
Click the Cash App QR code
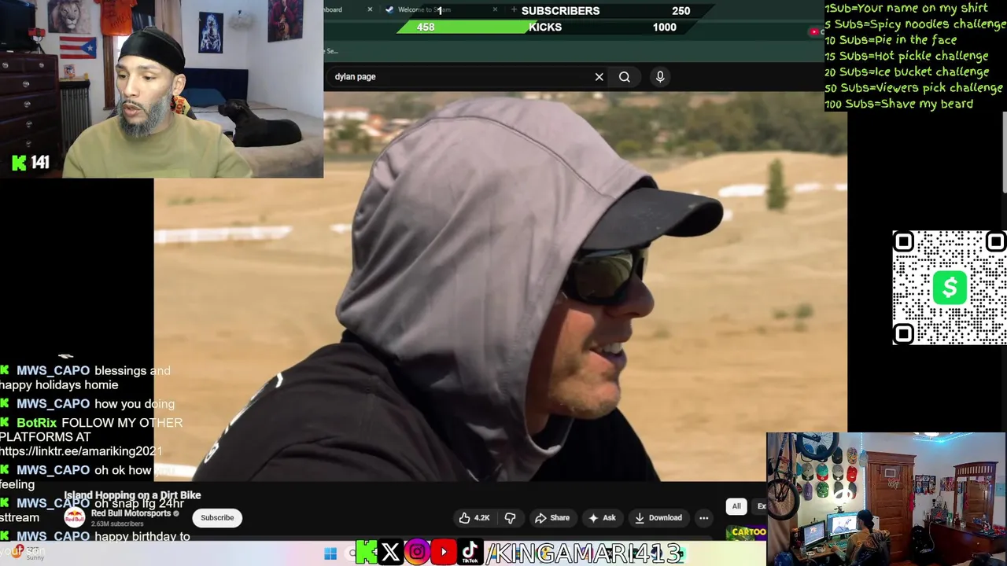click(x=950, y=288)
